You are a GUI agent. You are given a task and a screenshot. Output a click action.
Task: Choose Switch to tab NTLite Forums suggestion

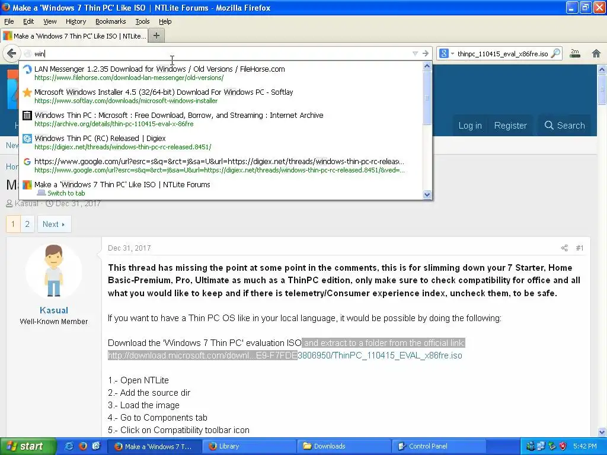pos(221,188)
